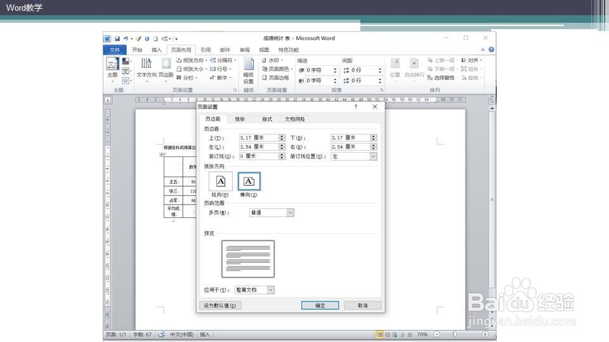609x342 pixels.
Task: Open the 页面颜色 page color menu
Action: pyautogui.click(x=277, y=69)
